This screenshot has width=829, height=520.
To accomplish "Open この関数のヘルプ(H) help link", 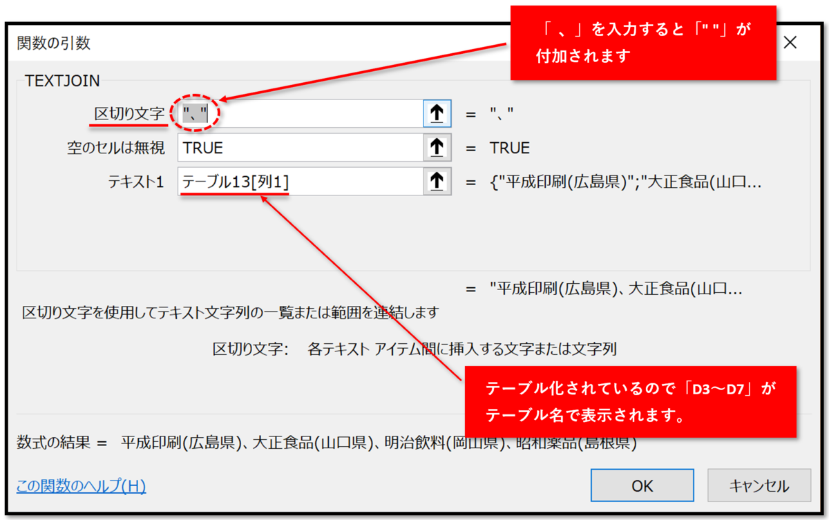I will (x=80, y=486).
